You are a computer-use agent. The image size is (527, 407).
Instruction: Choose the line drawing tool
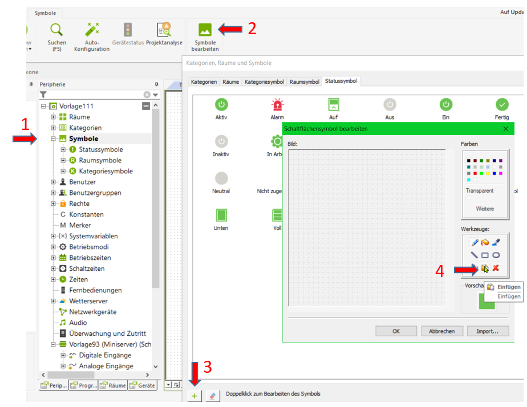tap(474, 255)
